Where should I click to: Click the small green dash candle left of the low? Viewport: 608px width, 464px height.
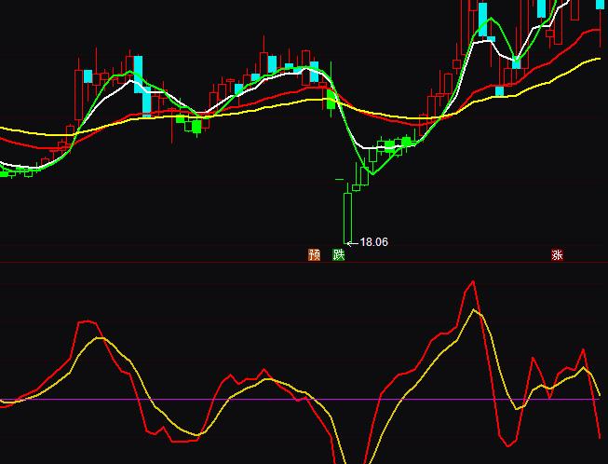pos(339,178)
